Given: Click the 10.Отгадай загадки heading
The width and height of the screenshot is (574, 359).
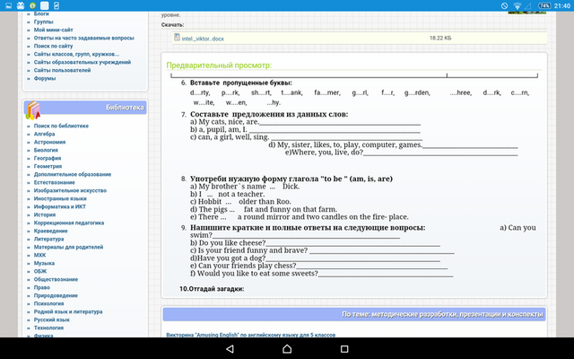Looking at the screenshot, I should point(212,289).
